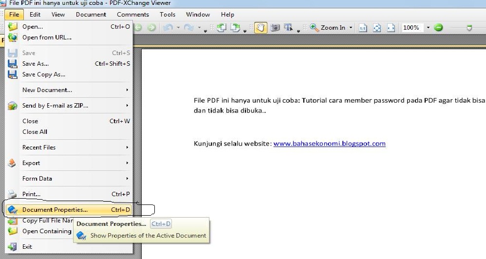Viewport: 486px width, 259px height.
Task: Choose Open... entry in File menu
Action: (x=69, y=27)
